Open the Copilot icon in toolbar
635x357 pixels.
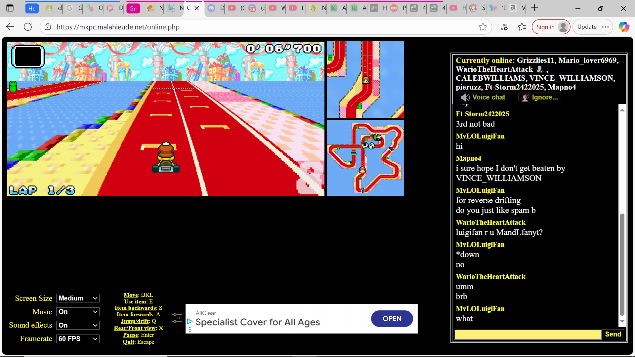[624, 27]
